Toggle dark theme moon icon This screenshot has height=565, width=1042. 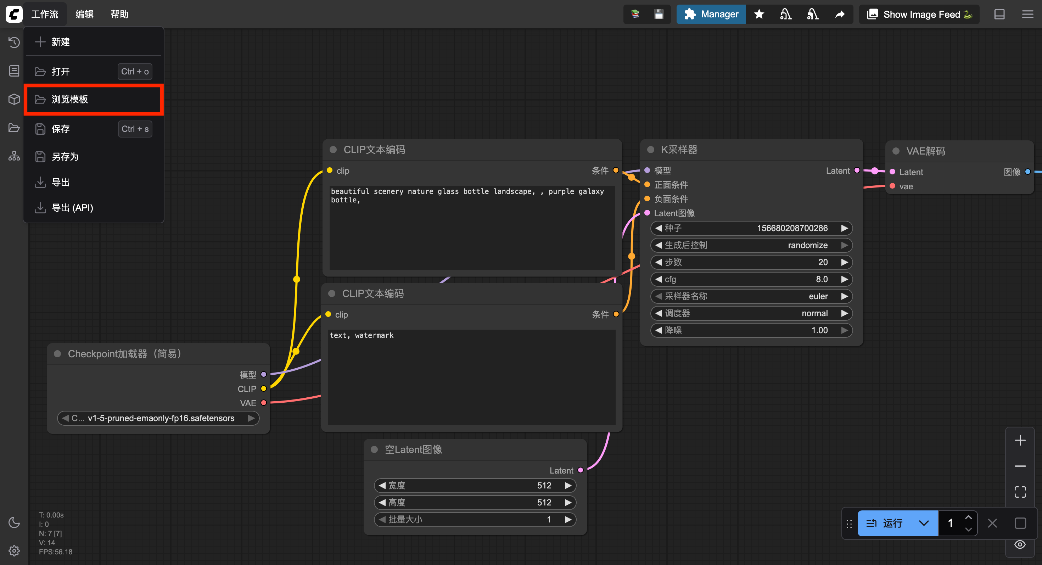click(14, 522)
